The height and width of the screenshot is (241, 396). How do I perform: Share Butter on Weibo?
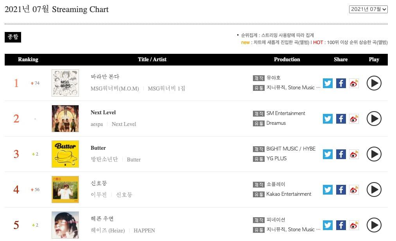tap(354, 154)
